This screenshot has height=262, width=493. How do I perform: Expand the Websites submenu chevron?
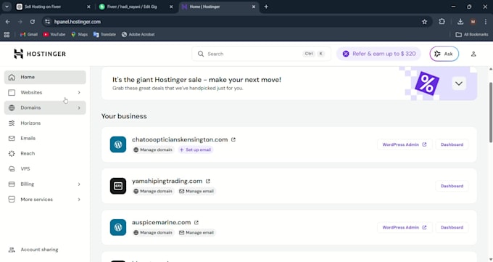click(79, 93)
